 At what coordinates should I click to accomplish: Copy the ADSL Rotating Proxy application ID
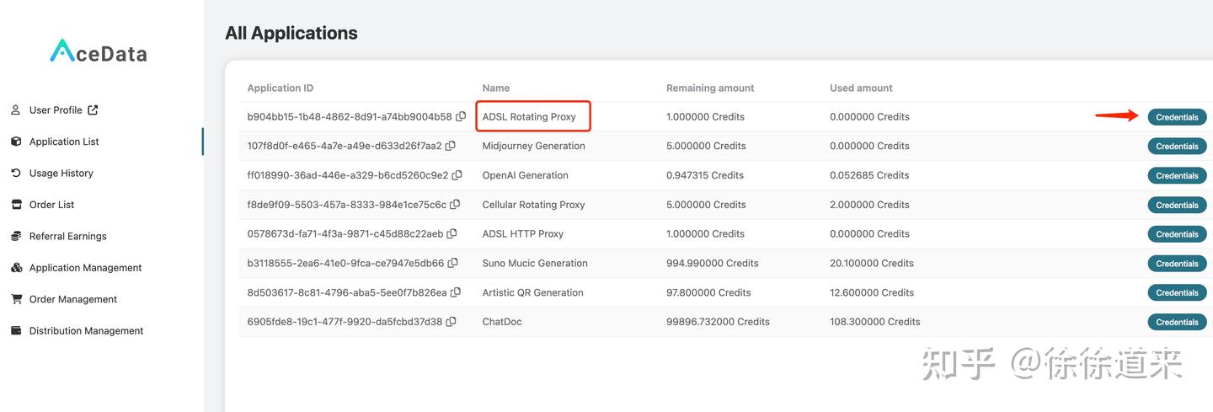click(x=461, y=116)
